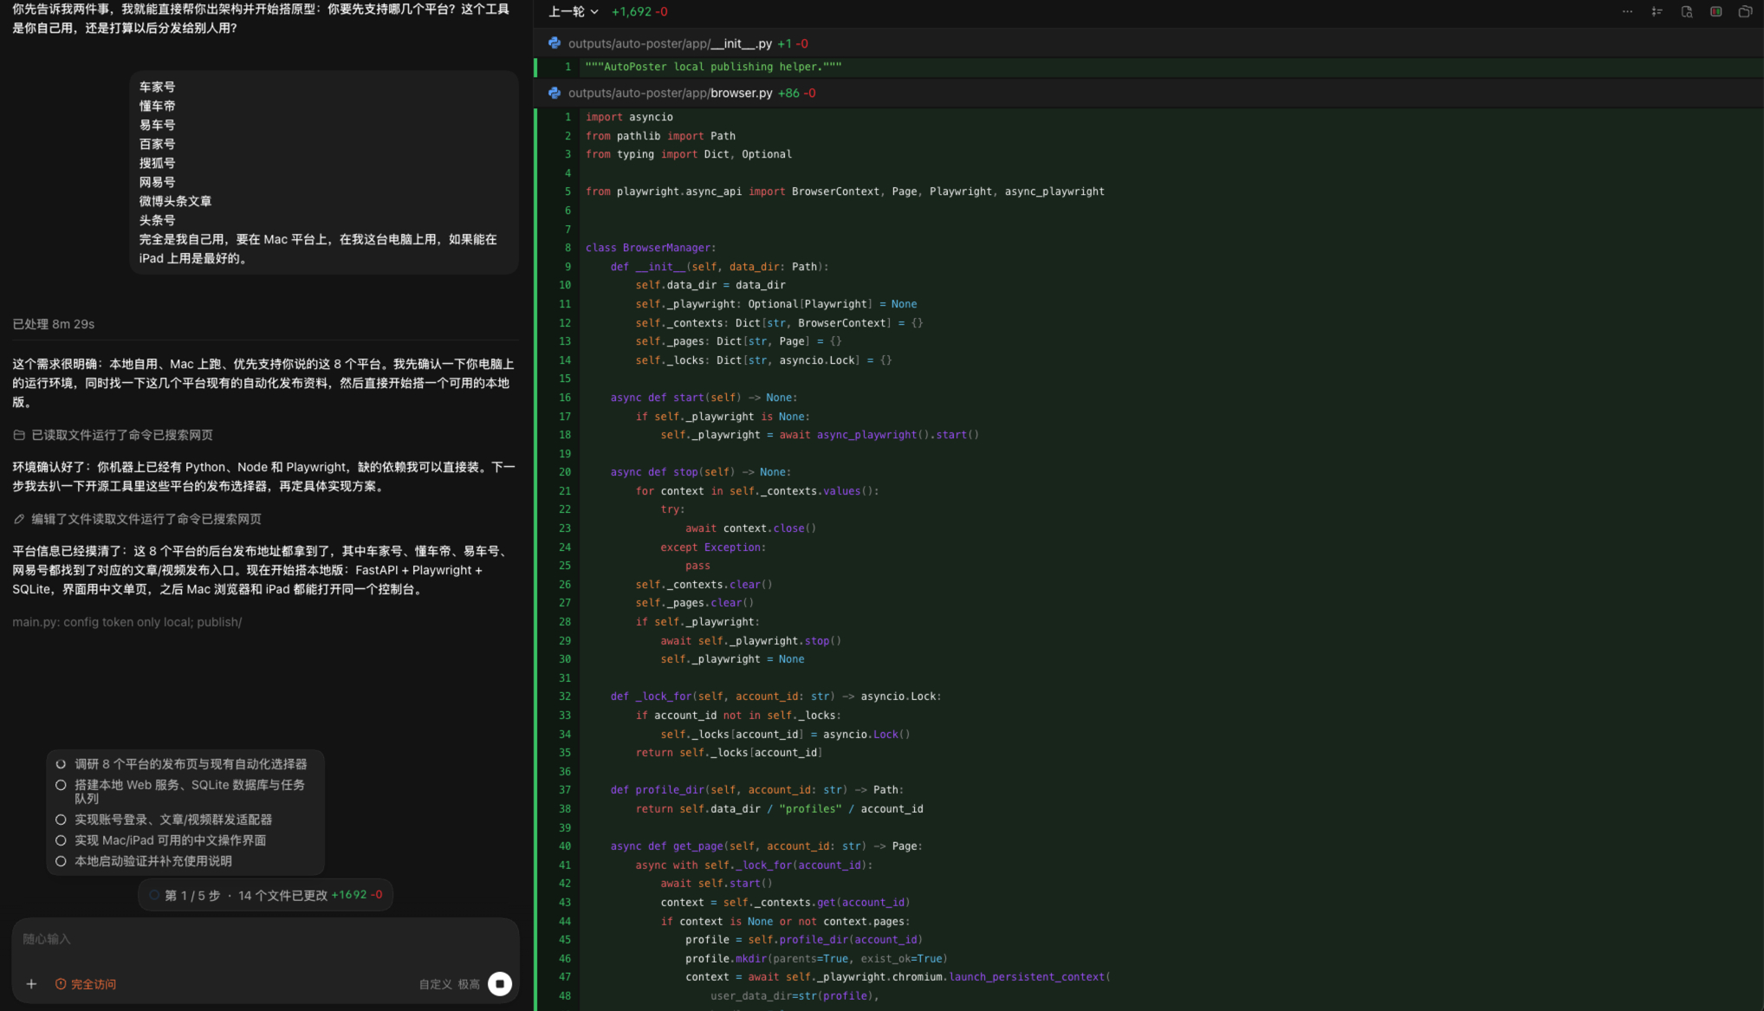Toggle the red-green split diff view icon
Image resolution: width=1764 pixels, height=1011 pixels.
pos(1715,11)
